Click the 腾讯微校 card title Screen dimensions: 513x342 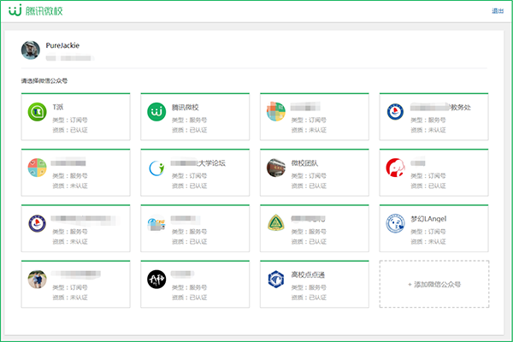pyautogui.click(x=186, y=107)
